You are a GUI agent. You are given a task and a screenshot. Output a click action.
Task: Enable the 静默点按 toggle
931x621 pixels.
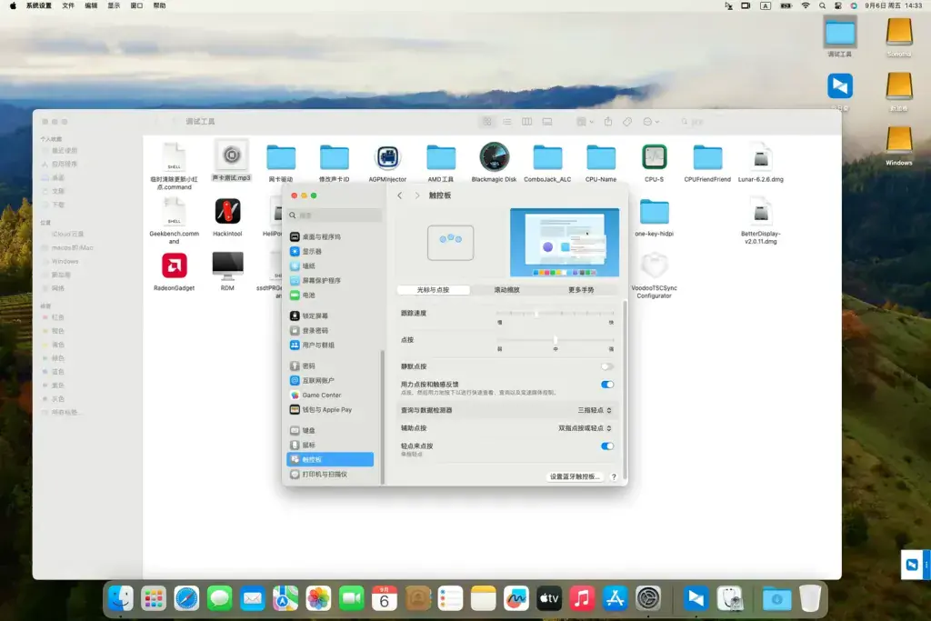[x=606, y=366]
